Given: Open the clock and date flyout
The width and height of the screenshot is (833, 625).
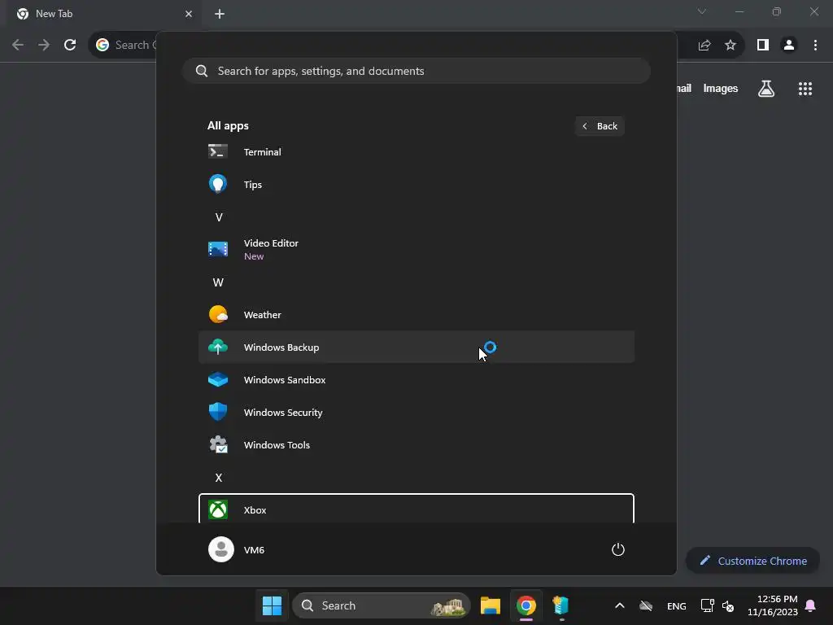Looking at the screenshot, I should (x=773, y=605).
